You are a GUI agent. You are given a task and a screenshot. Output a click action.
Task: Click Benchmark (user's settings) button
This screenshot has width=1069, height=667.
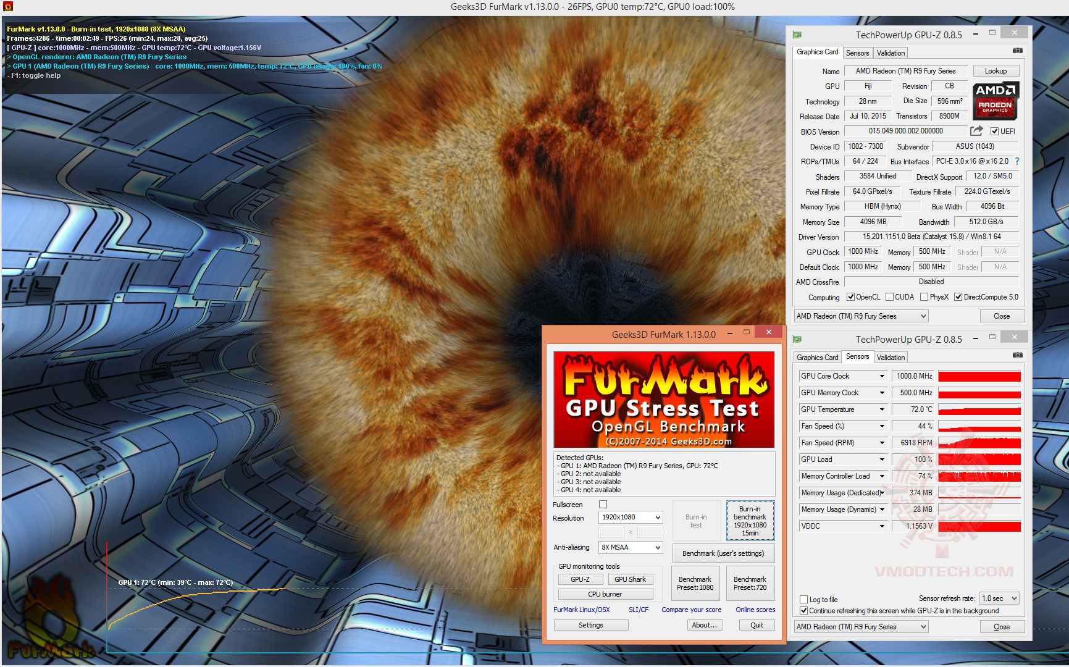click(723, 553)
